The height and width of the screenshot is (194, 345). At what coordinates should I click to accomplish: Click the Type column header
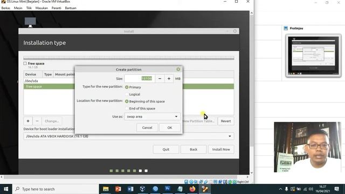[48, 74]
